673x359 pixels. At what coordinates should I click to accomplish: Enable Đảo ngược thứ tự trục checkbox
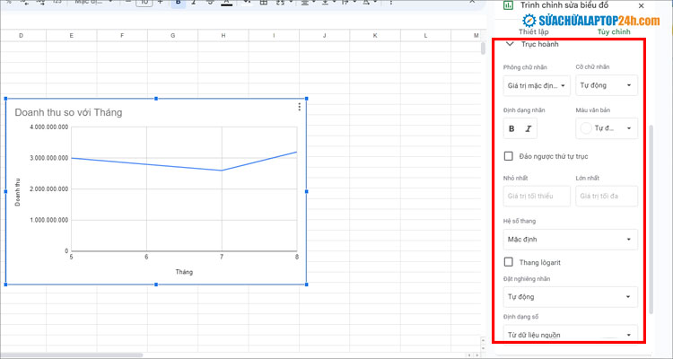point(509,156)
